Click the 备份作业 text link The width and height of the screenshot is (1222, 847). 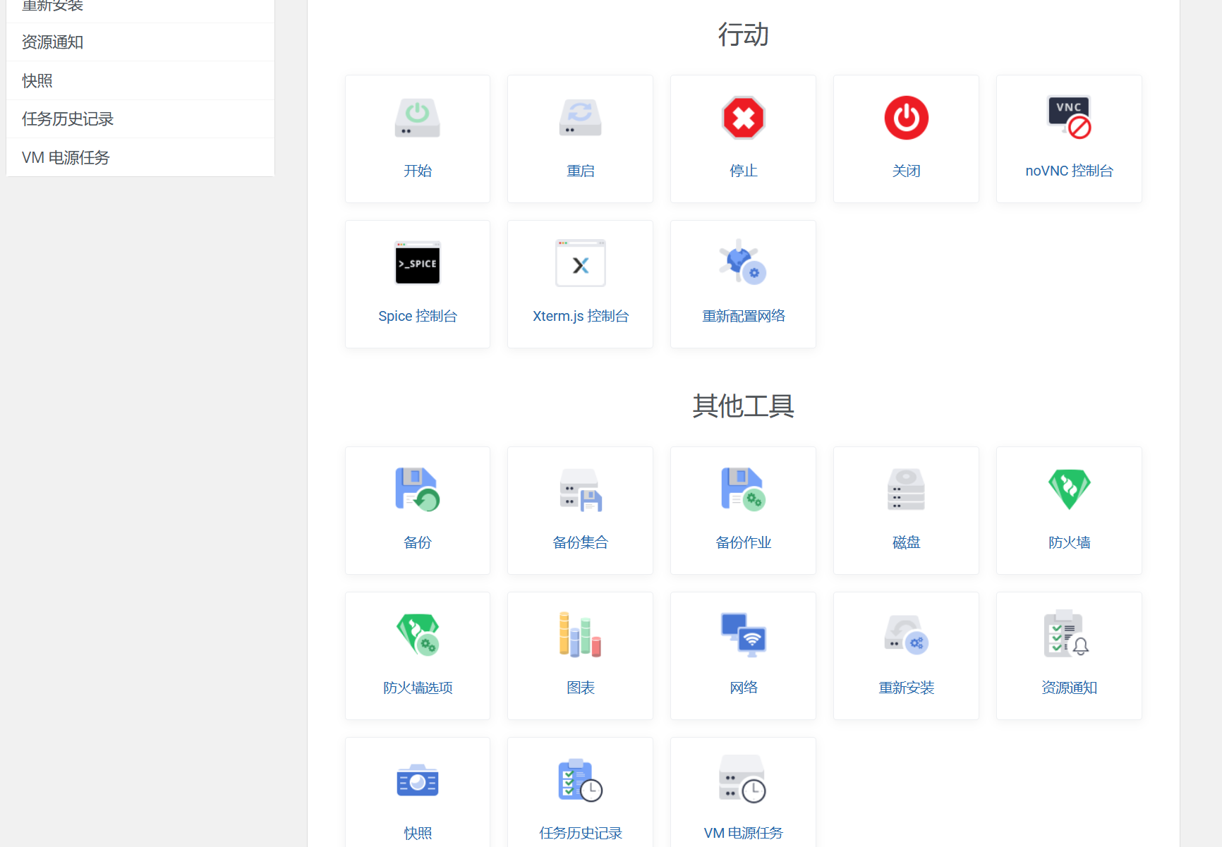[x=743, y=542]
